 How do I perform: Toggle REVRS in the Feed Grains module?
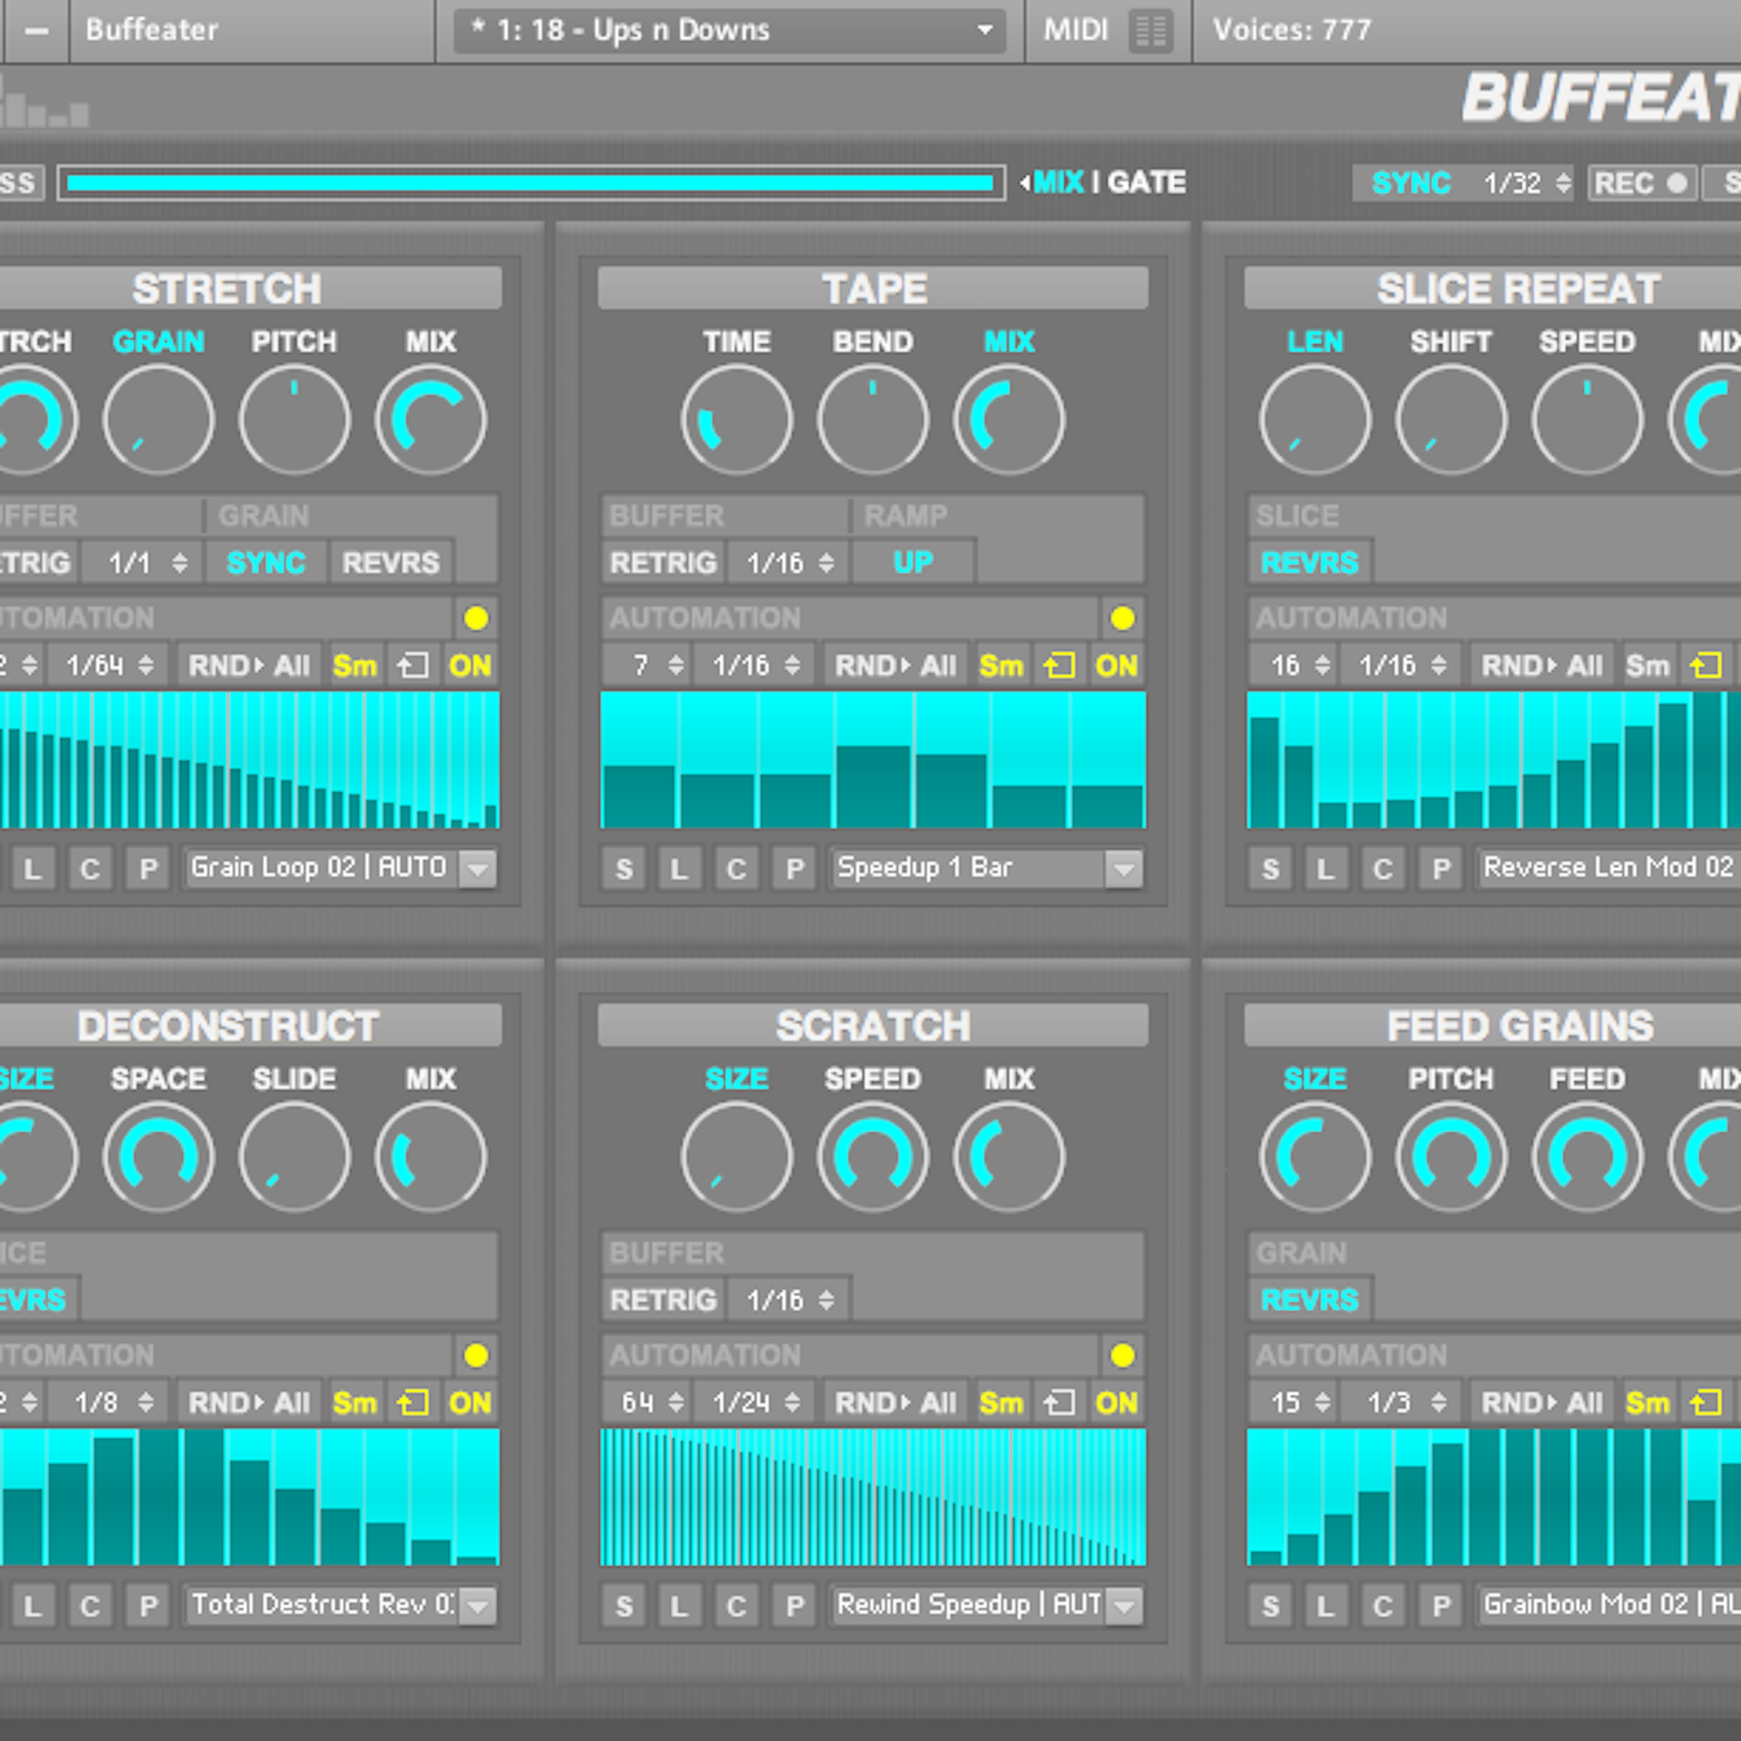(1309, 1299)
